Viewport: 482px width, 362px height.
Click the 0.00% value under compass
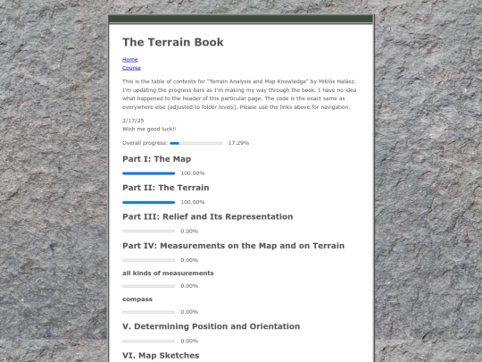click(x=189, y=312)
